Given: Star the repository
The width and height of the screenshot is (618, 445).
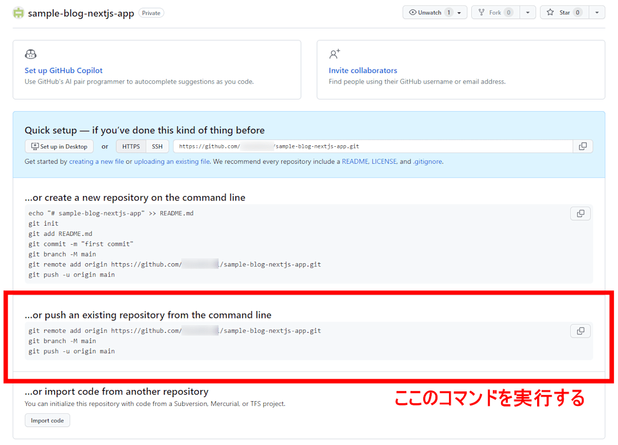Looking at the screenshot, I should point(564,12).
